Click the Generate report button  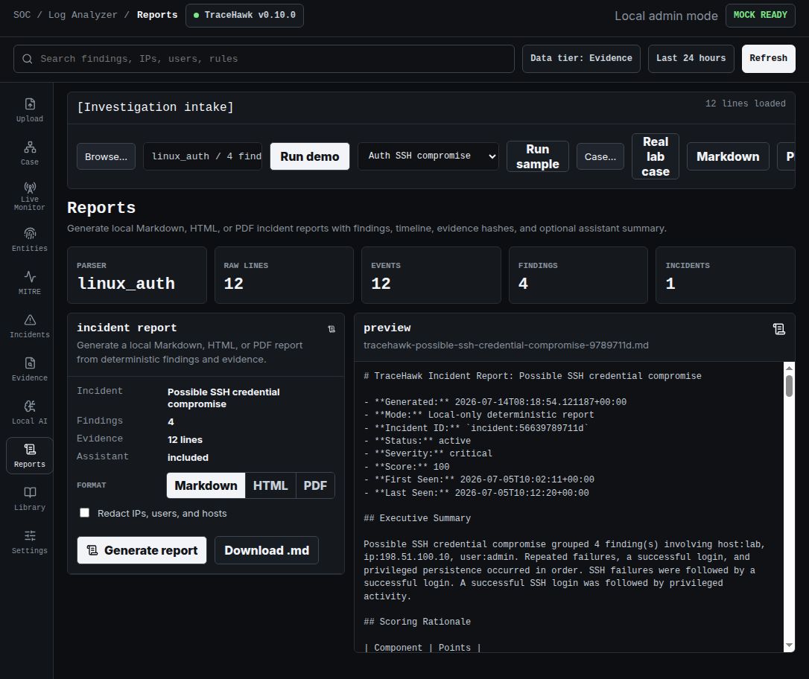pos(142,550)
